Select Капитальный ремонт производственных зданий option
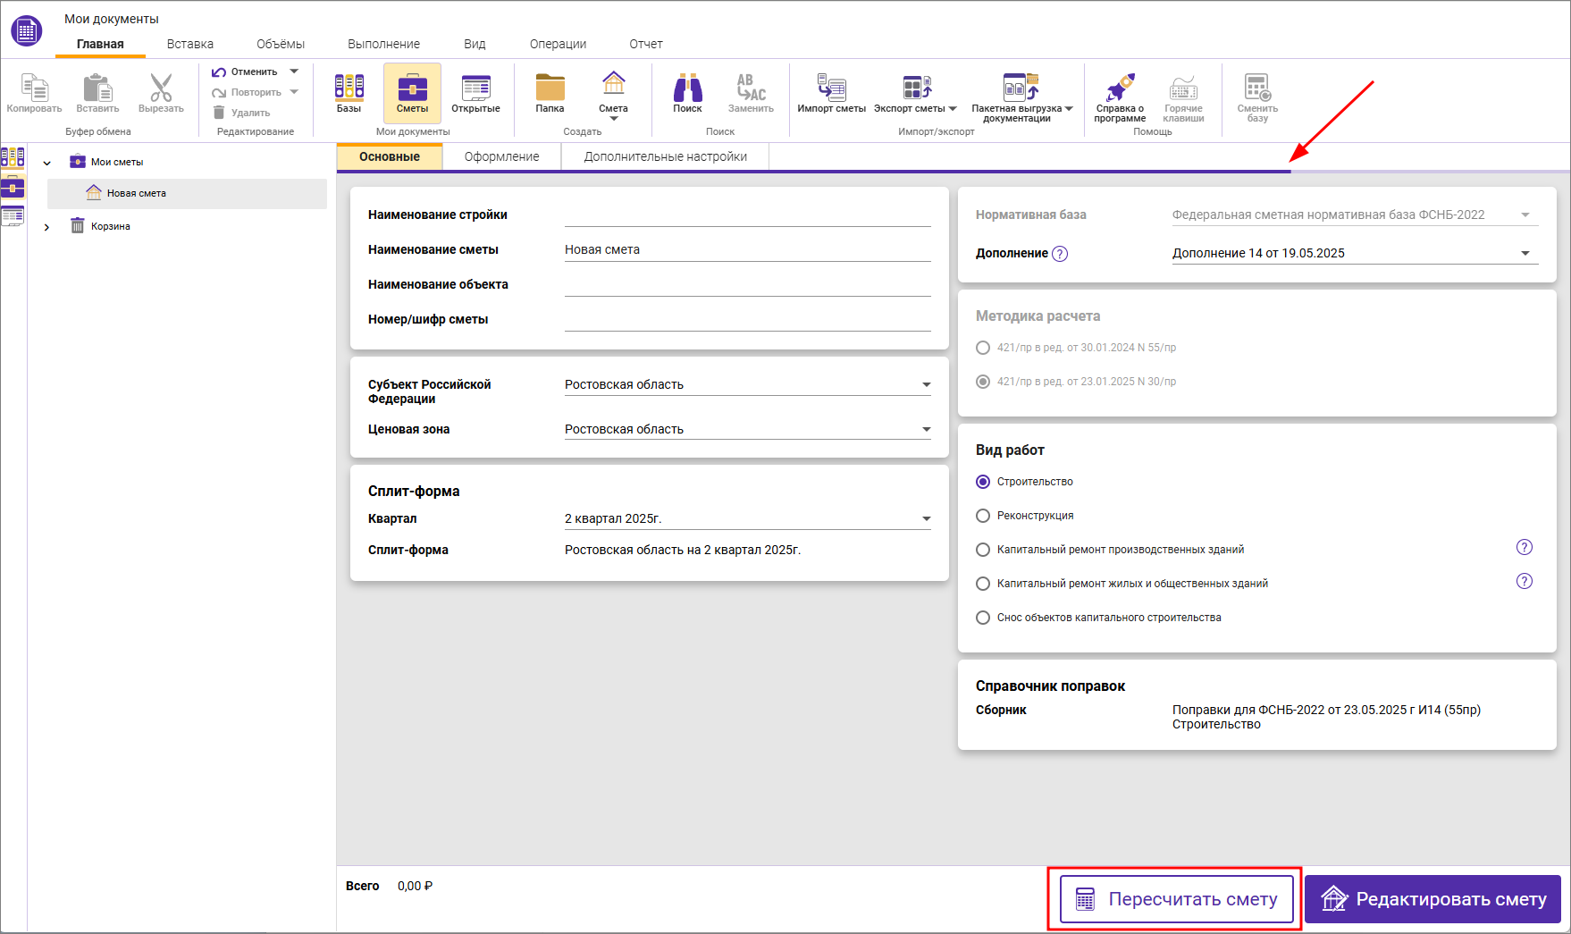 983,550
